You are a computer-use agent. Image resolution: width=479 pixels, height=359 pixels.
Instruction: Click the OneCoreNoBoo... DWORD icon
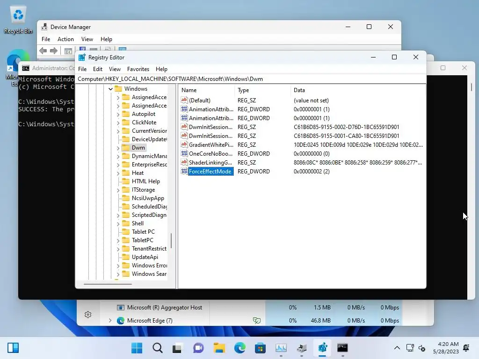(x=184, y=153)
